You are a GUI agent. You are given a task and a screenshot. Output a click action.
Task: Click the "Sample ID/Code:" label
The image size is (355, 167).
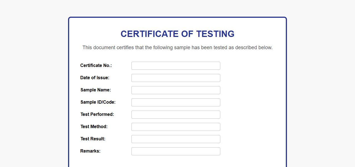coord(98,102)
